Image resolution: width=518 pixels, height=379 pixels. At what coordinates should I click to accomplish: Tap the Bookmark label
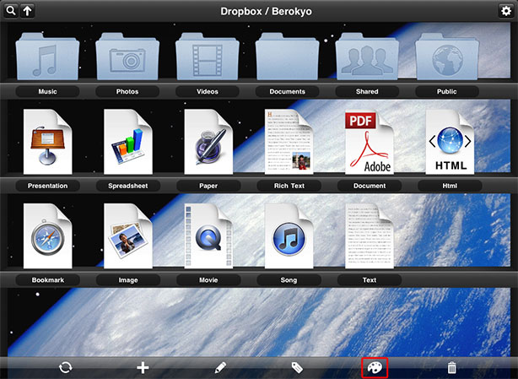tap(47, 280)
